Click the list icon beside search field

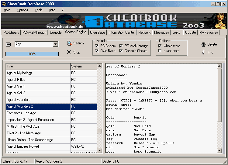coord(9,44)
